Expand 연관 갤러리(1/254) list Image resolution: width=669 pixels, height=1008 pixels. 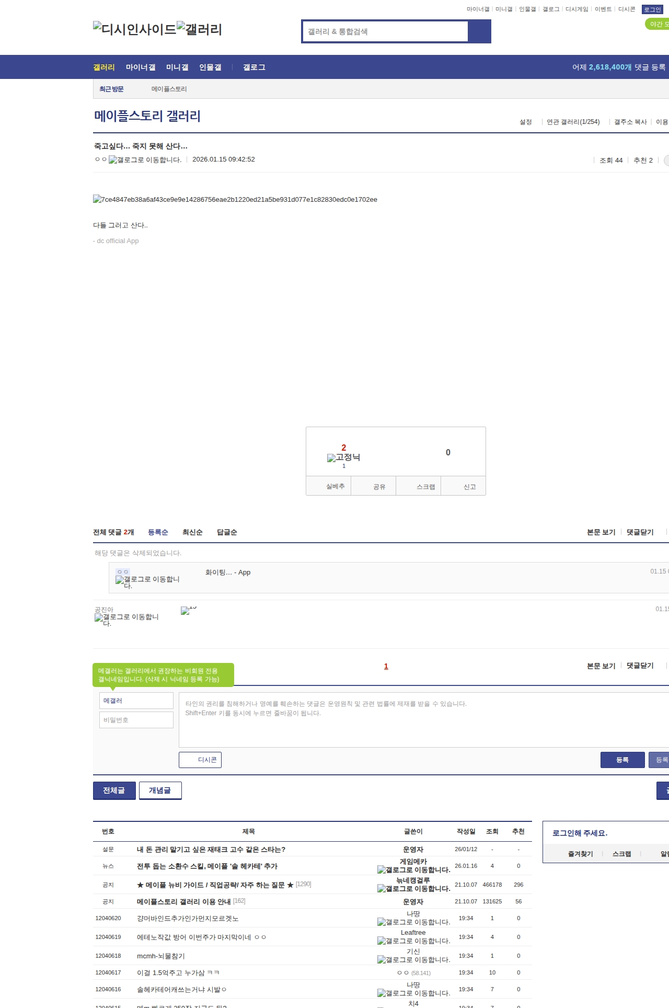pyautogui.click(x=573, y=122)
